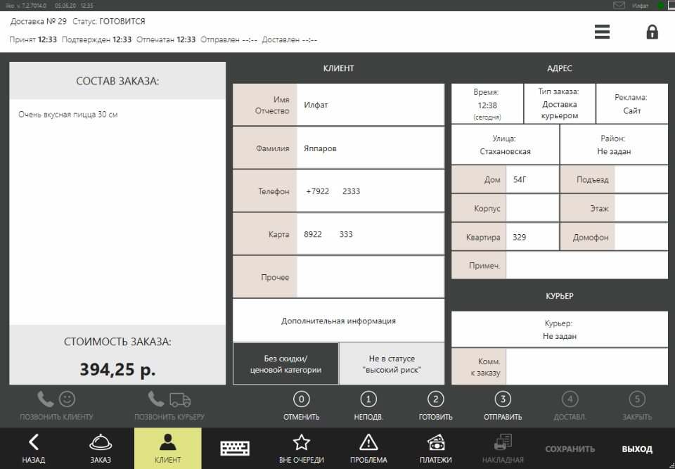
Task: Set step 2 Готовить status
Action: point(436,406)
